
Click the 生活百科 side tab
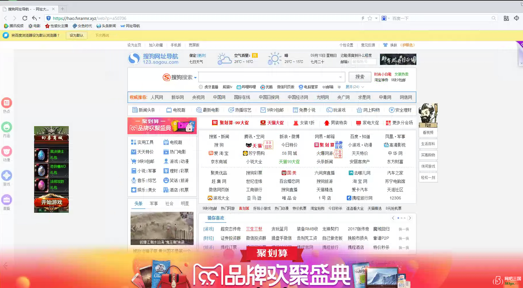[428, 144]
